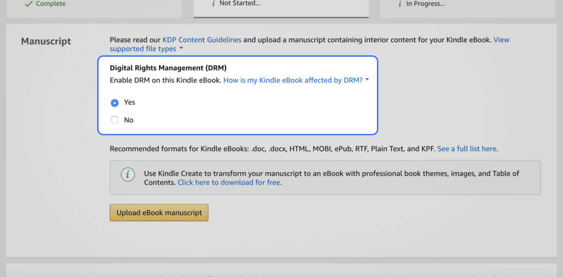This screenshot has width=563, height=277.
Task: Click the info icon beside Kindle Create tip
Action: click(x=128, y=175)
